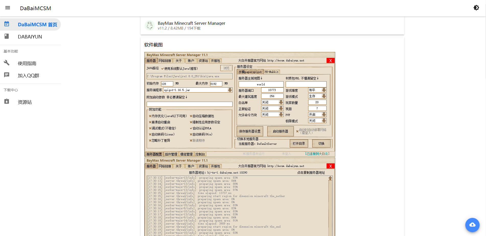The width and height of the screenshot is (486, 236).
Task: Open 模组管理 bottom tab
Action: click(186, 154)
